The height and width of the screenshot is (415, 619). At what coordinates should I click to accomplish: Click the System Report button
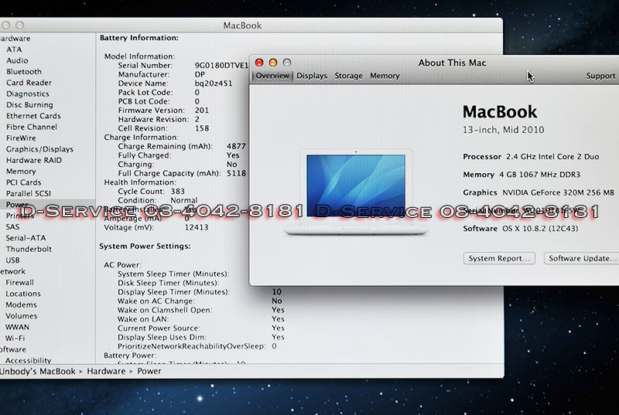tap(499, 259)
